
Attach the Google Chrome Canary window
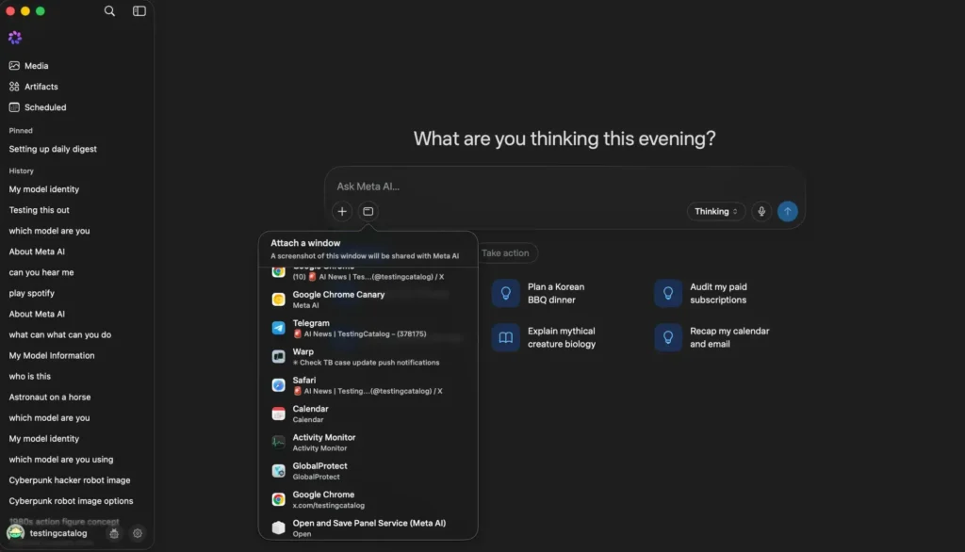tap(368, 300)
